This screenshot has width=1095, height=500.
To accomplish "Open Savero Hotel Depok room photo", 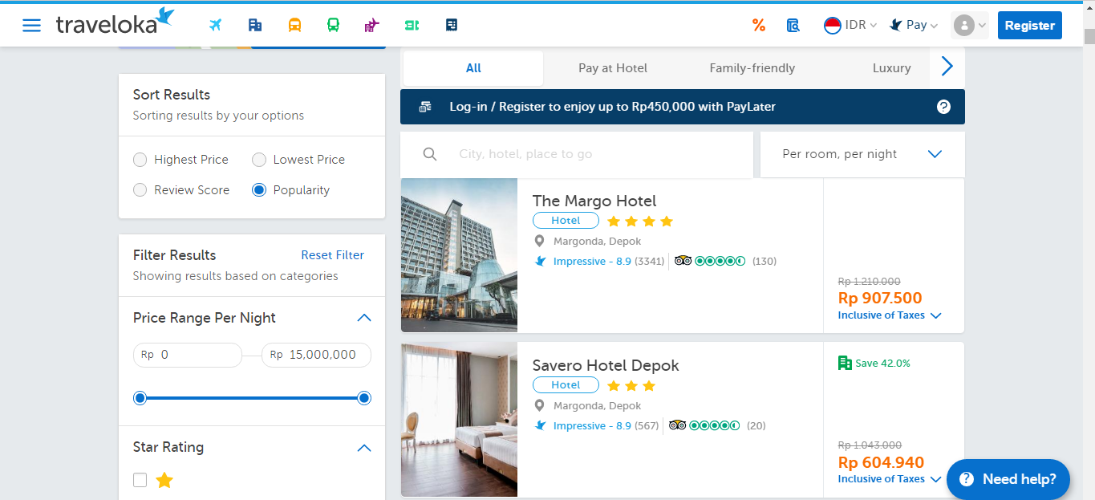I will click(459, 419).
